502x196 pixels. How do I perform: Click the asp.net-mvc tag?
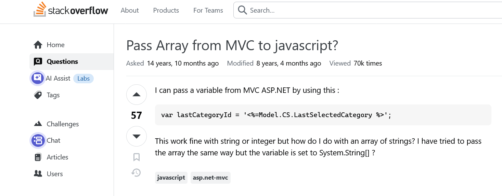tap(210, 178)
